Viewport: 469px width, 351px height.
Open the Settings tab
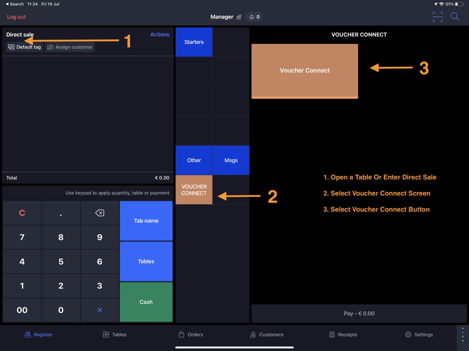pos(419,335)
